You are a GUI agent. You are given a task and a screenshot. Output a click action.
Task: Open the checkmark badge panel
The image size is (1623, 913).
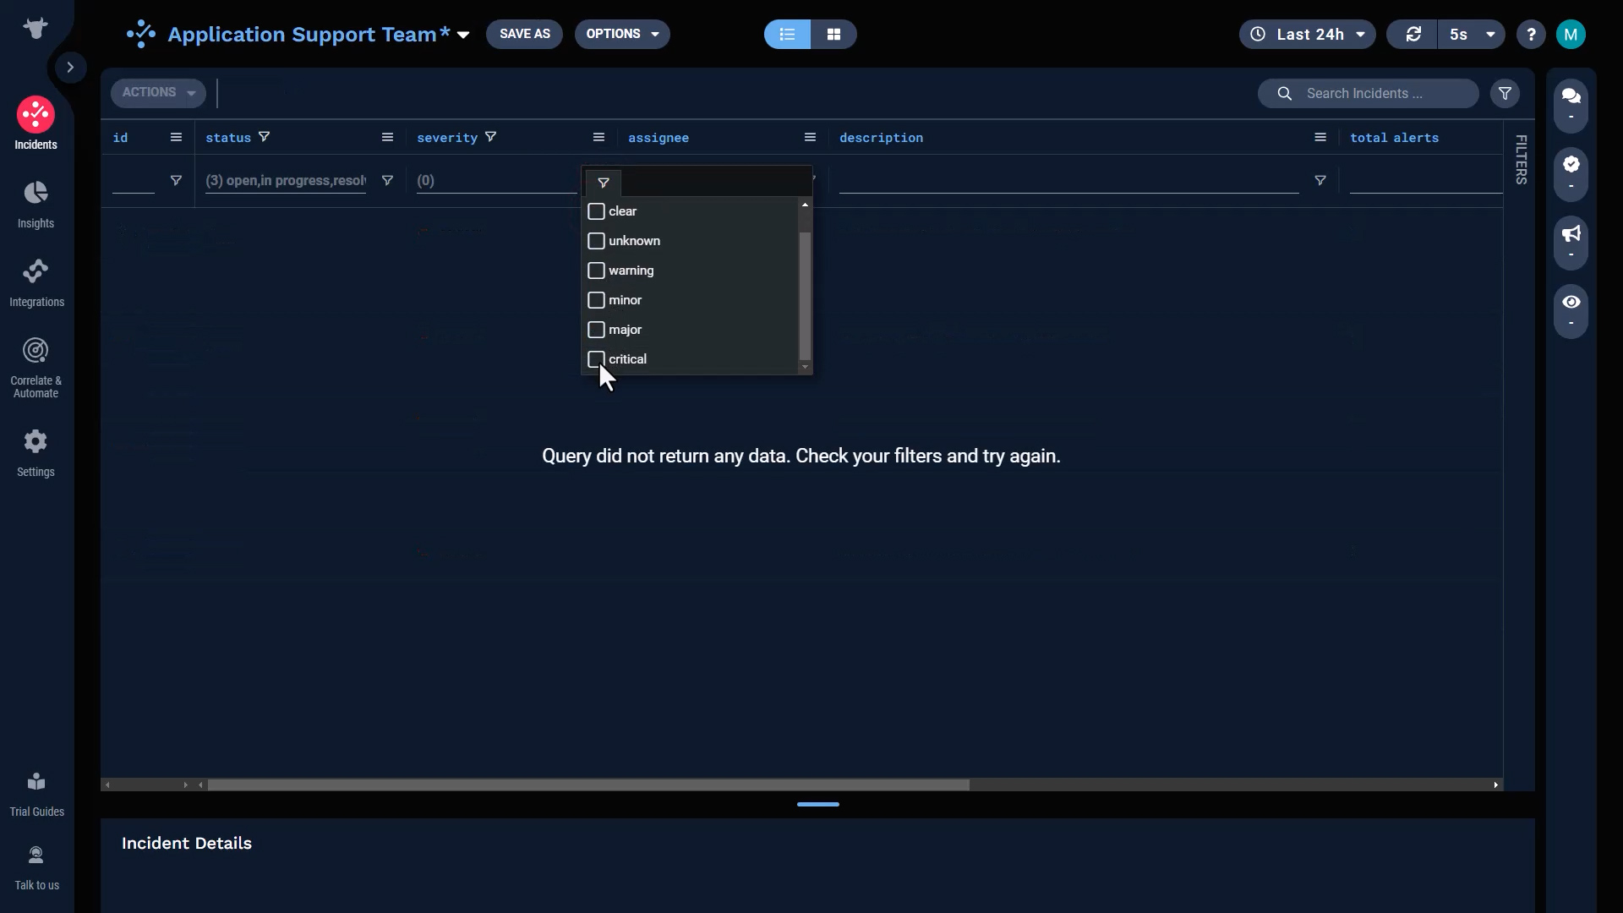coord(1571,173)
